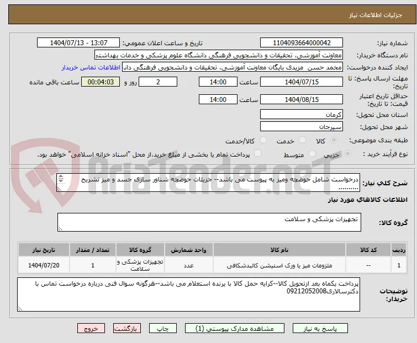Click the resize handle of the buyer notes box

(20, 309)
